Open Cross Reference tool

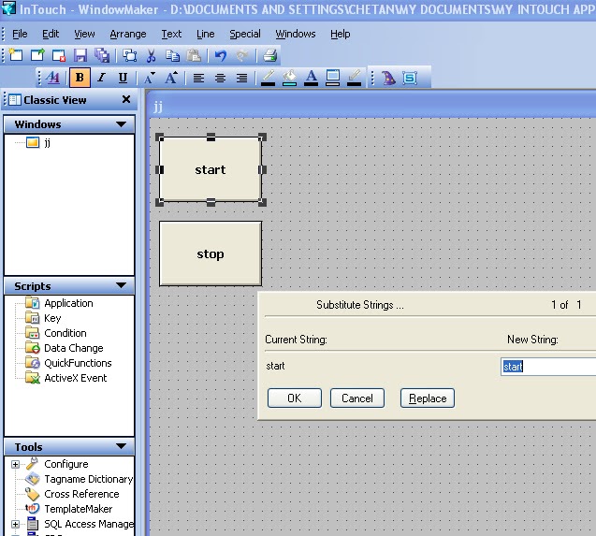(72, 494)
